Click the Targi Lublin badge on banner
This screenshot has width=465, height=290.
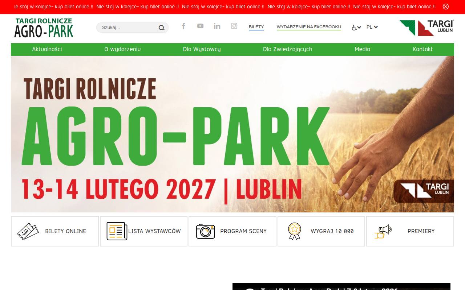click(x=424, y=191)
